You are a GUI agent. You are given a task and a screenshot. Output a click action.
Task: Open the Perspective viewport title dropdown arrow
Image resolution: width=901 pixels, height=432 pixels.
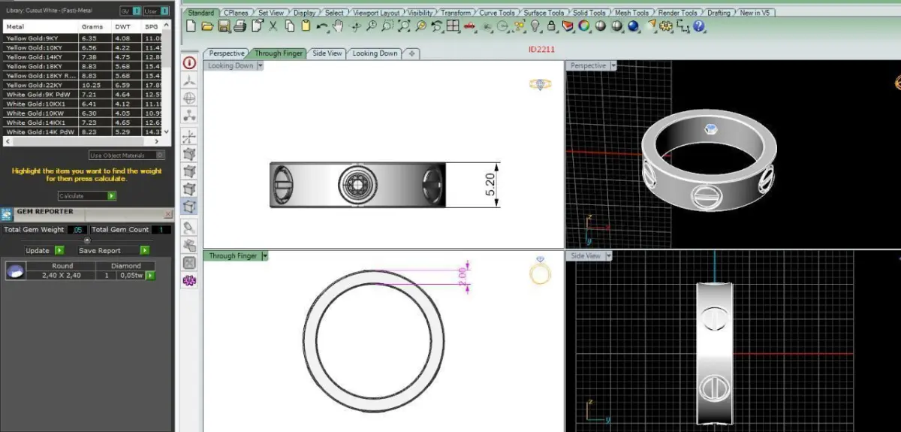(x=613, y=65)
